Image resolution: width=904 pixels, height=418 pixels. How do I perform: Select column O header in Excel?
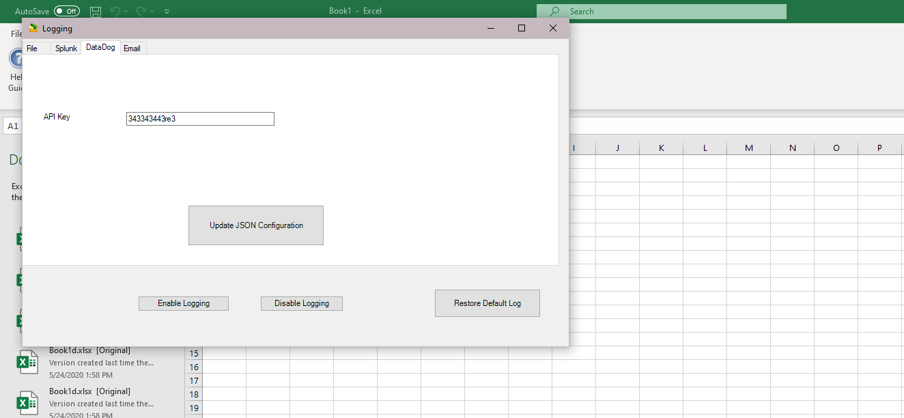coord(836,148)
